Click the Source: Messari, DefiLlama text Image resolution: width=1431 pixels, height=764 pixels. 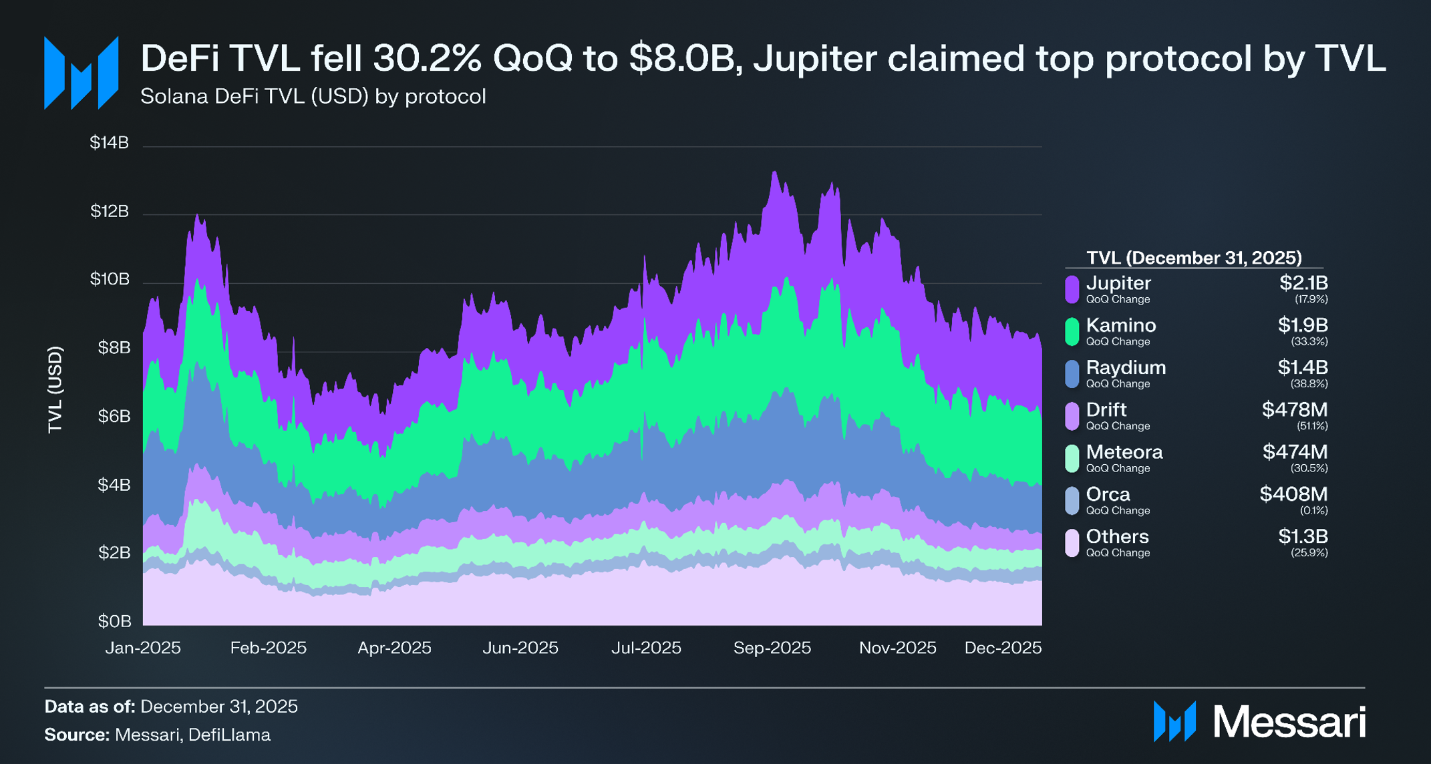point(158,735)
